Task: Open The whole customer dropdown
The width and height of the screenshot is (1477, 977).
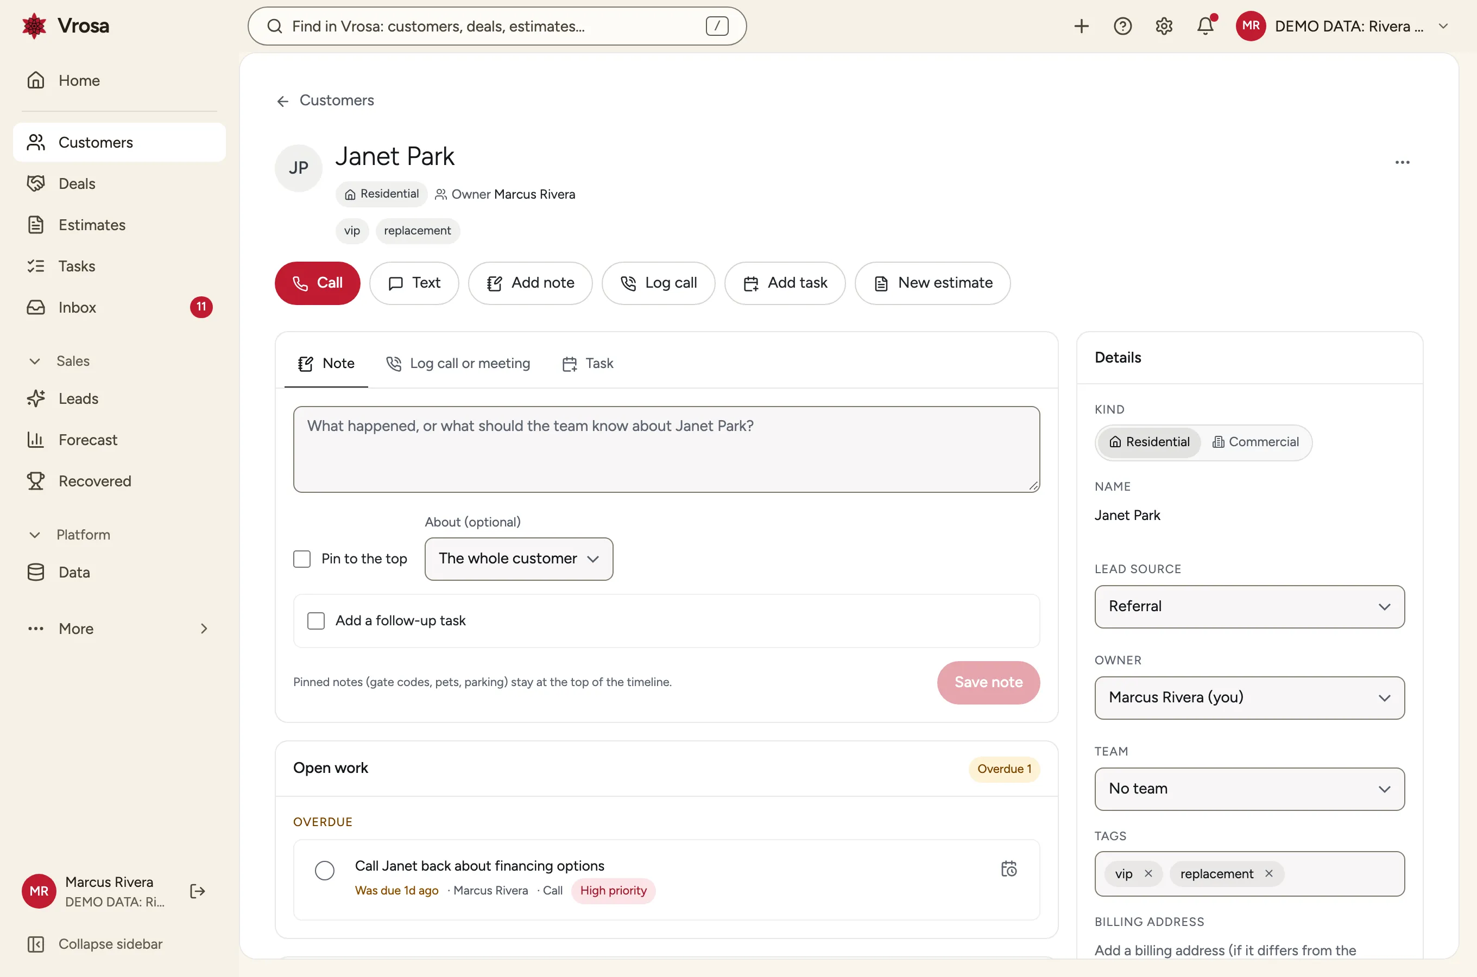Action: pyautogui.click(x=519, y=559)
